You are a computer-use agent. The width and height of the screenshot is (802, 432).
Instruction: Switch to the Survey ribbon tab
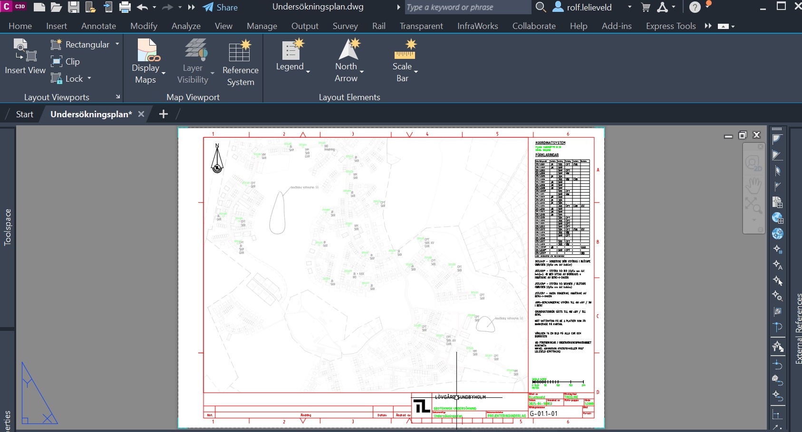click(x=345, y=26)
